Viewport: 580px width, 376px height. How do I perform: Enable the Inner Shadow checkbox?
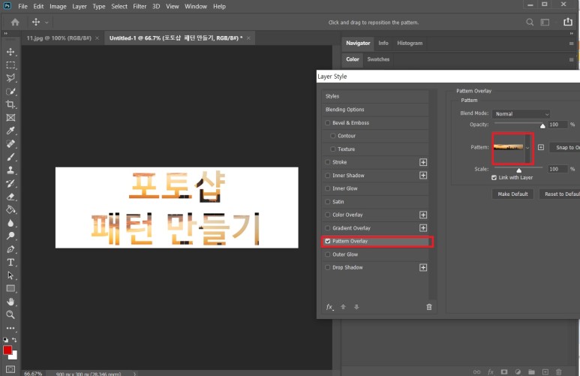pos(328,176)
